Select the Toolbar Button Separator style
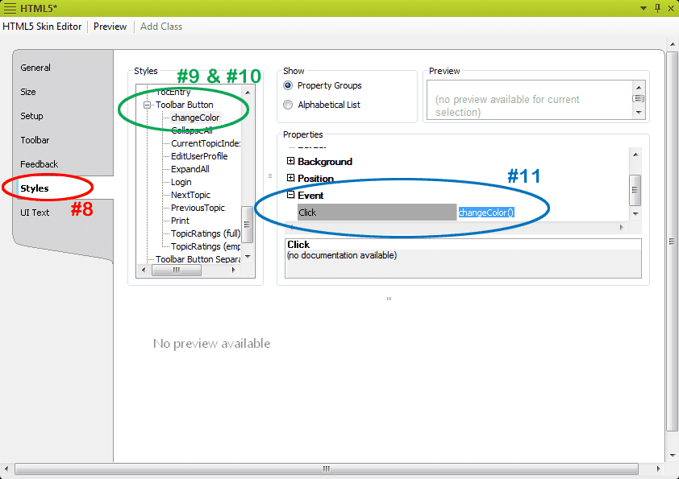 (x=198, y=259)
